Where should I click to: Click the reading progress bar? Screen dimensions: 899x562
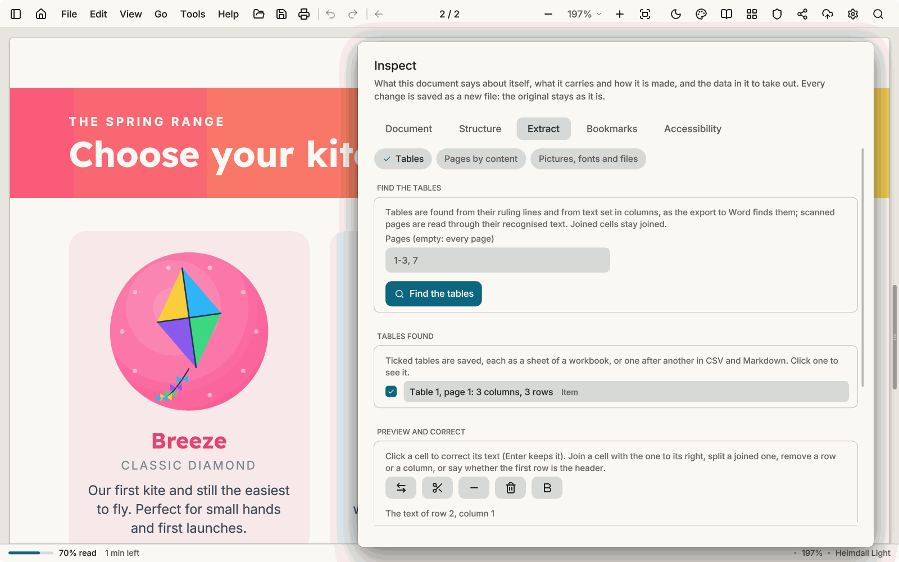31,553
